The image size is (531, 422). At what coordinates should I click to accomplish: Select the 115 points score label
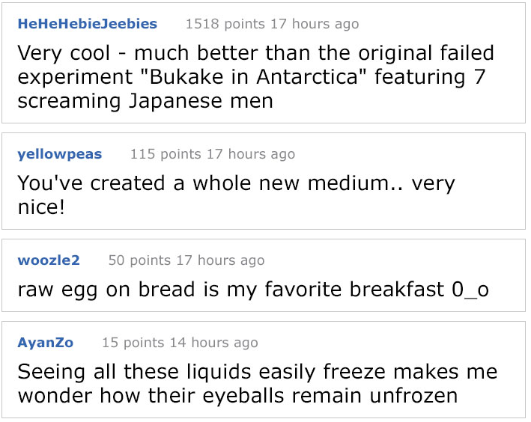[x=166, y=154]
